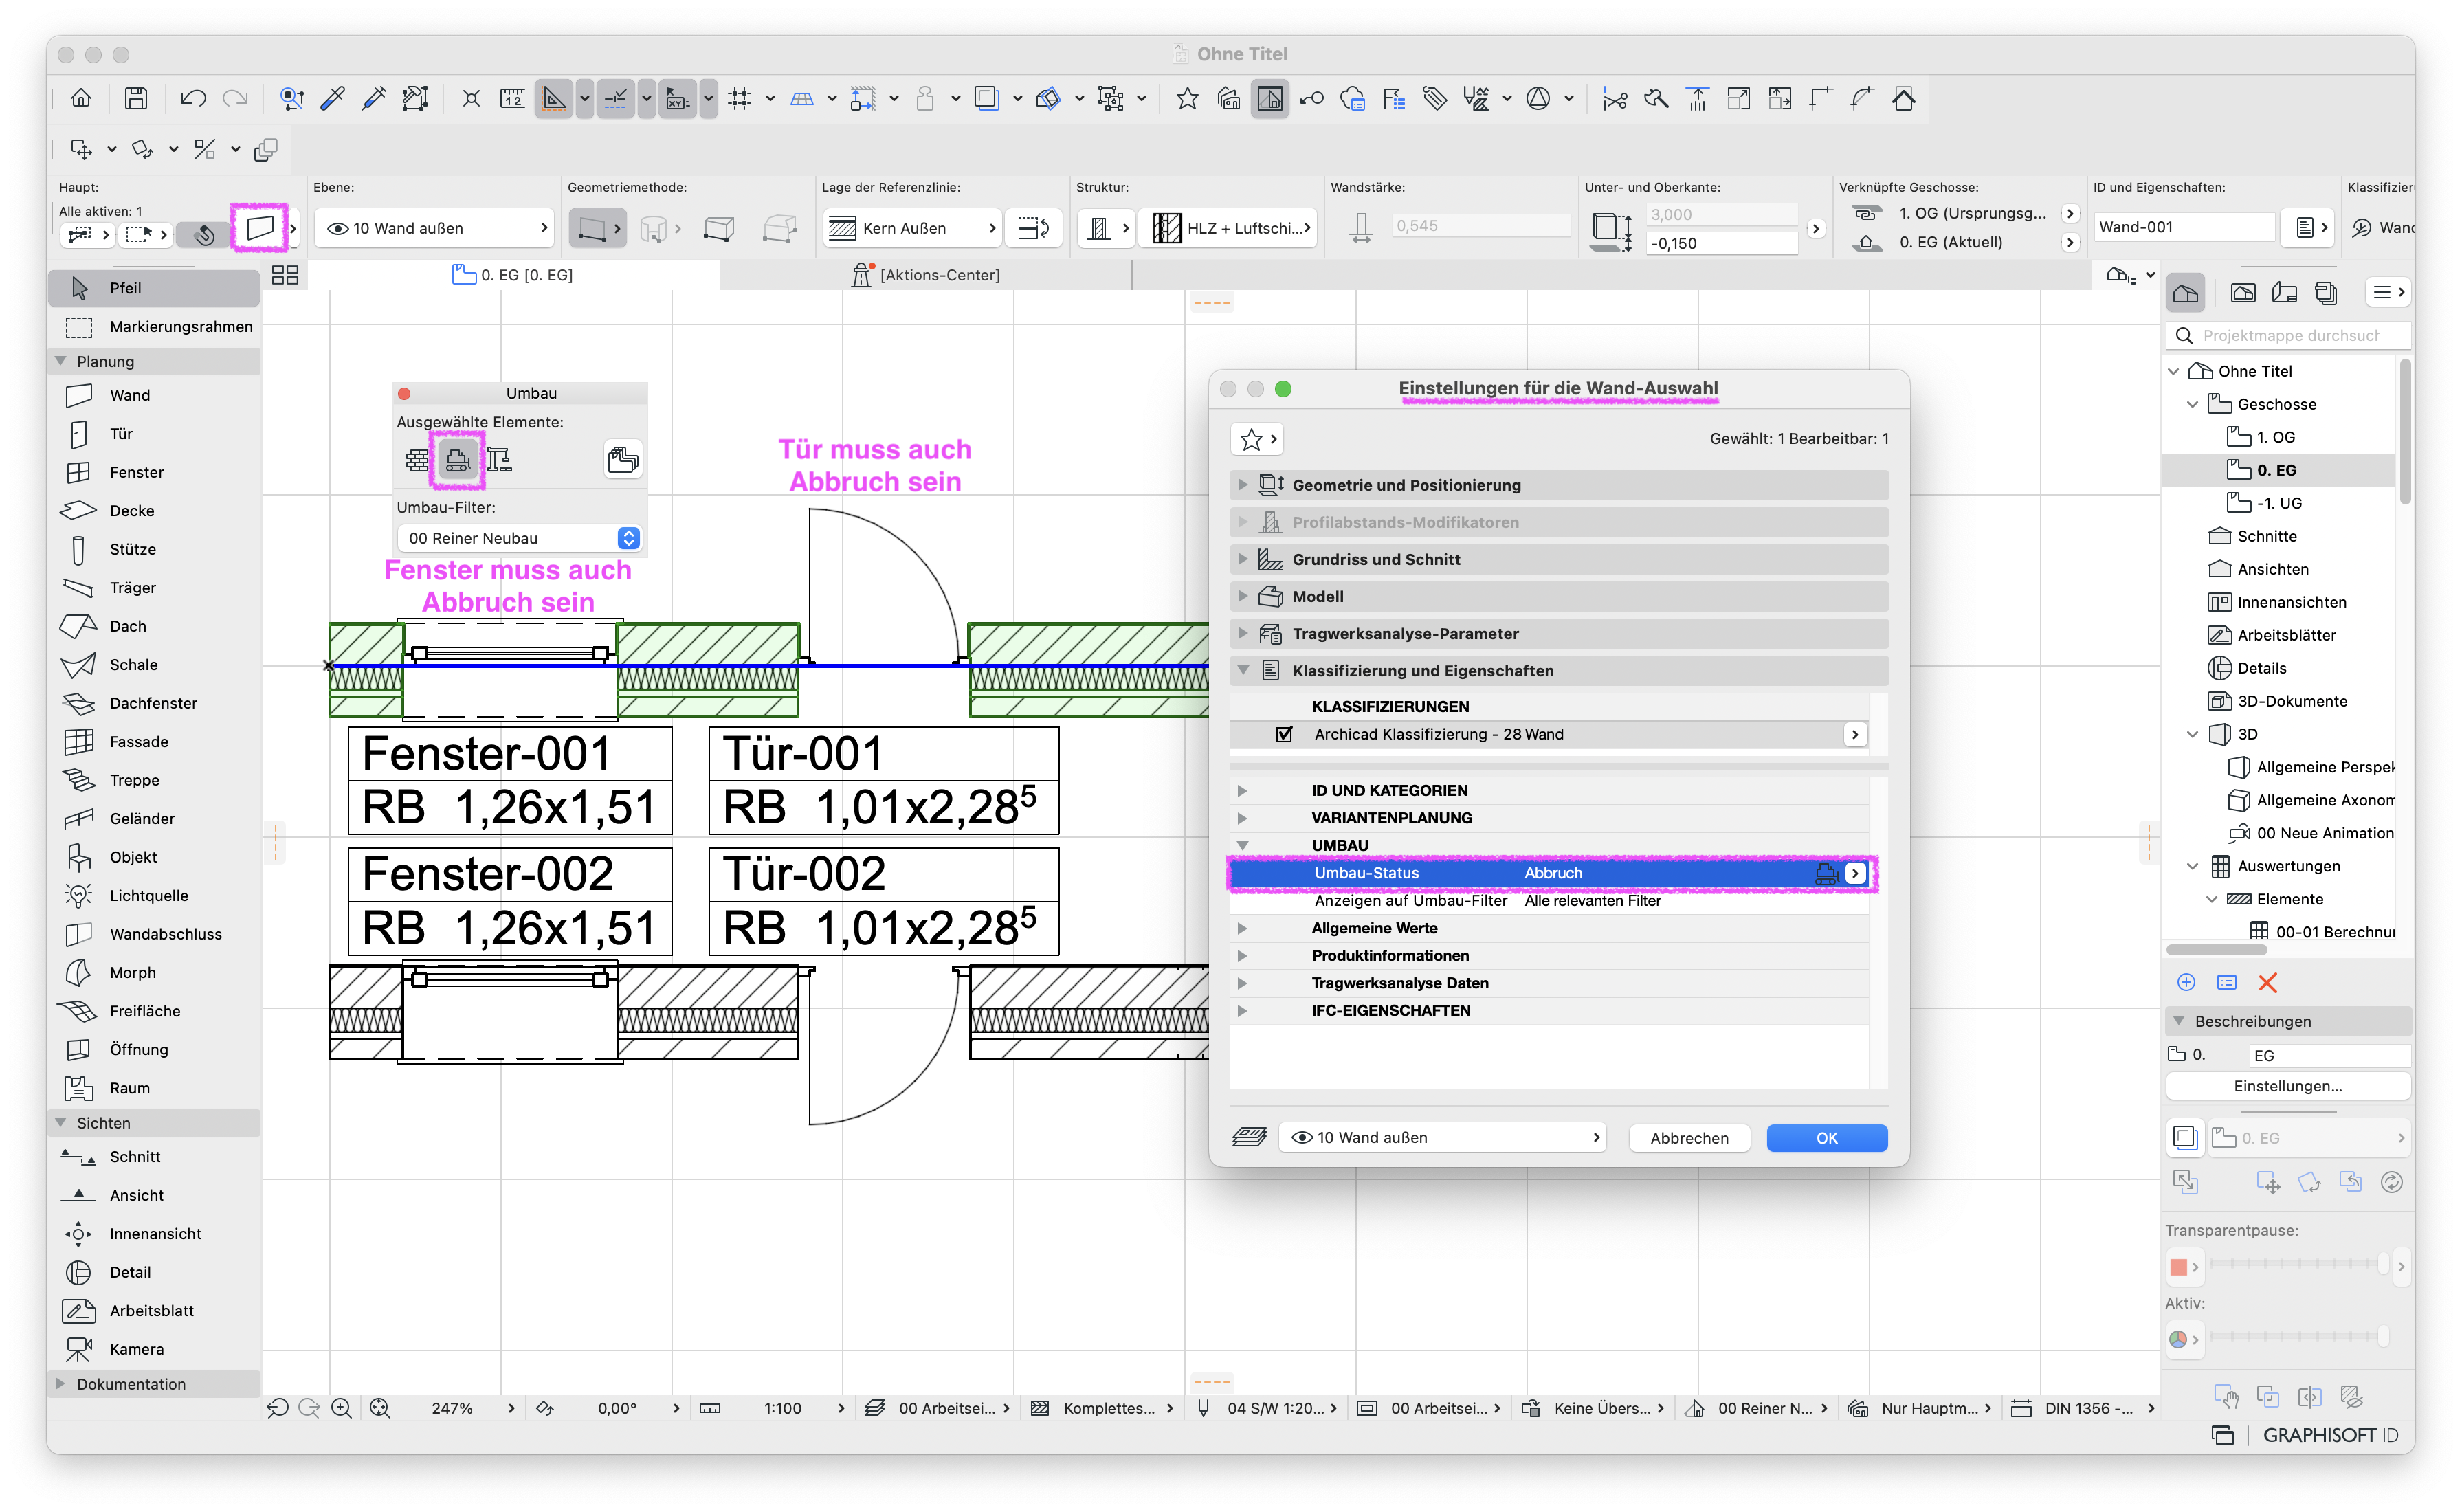Screen dimensions: 2462x1512
Task: Open Arbeitsblätter in navigator
Action: tap(2286, 635)
